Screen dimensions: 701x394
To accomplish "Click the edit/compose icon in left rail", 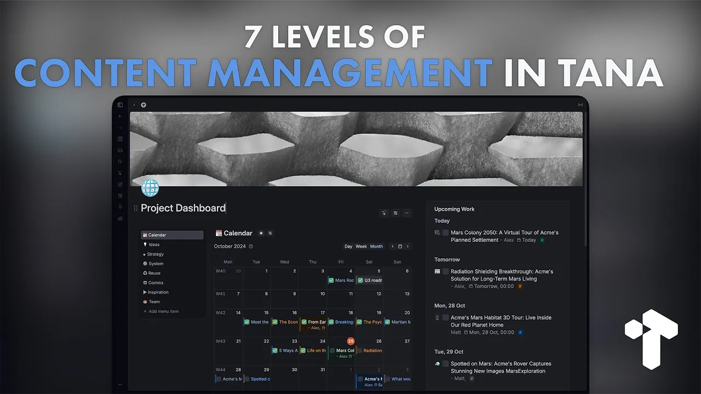I will pyautogui.click(x=120, y=184).
